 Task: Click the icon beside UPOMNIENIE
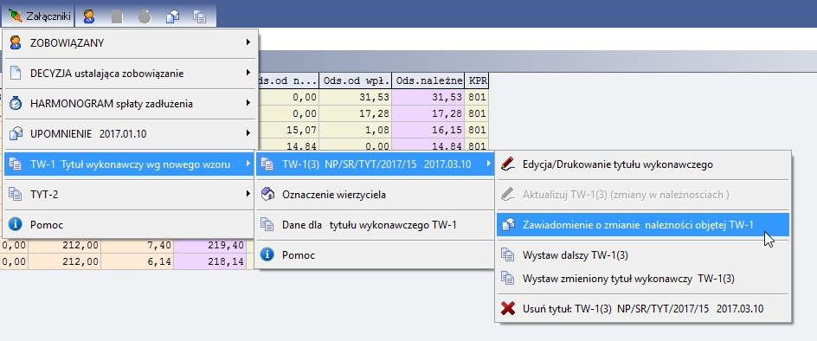16,134
